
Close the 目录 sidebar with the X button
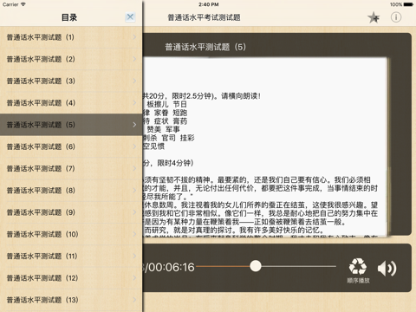click(130, 17)
